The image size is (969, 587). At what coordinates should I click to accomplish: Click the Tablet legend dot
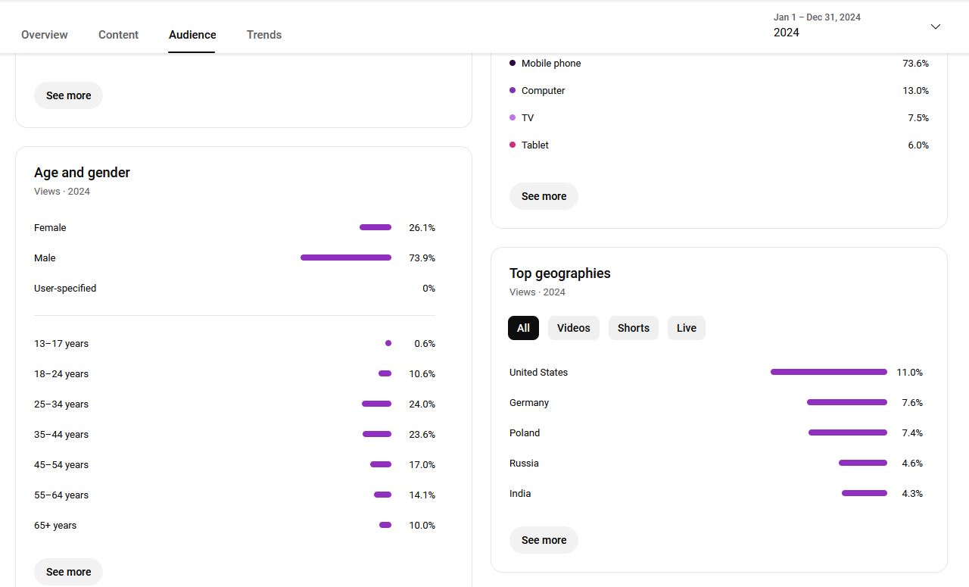pyautogui.click(x=513, y=145)
